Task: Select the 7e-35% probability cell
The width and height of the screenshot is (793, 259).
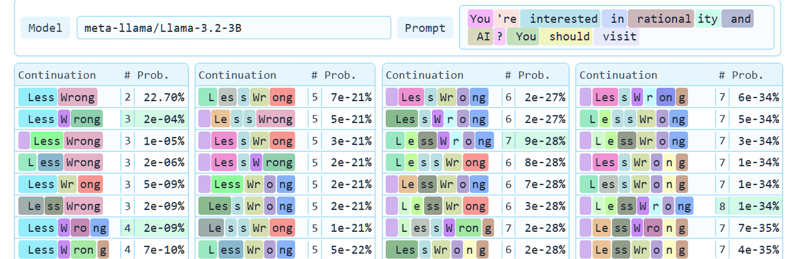Action: [x=755, y=228]
